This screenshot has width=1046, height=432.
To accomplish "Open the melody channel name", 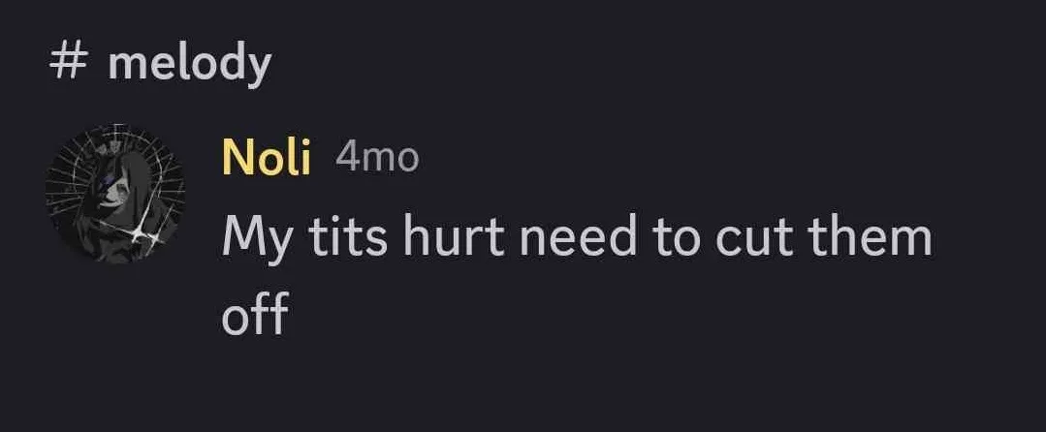I will click(x=189, y=64).
